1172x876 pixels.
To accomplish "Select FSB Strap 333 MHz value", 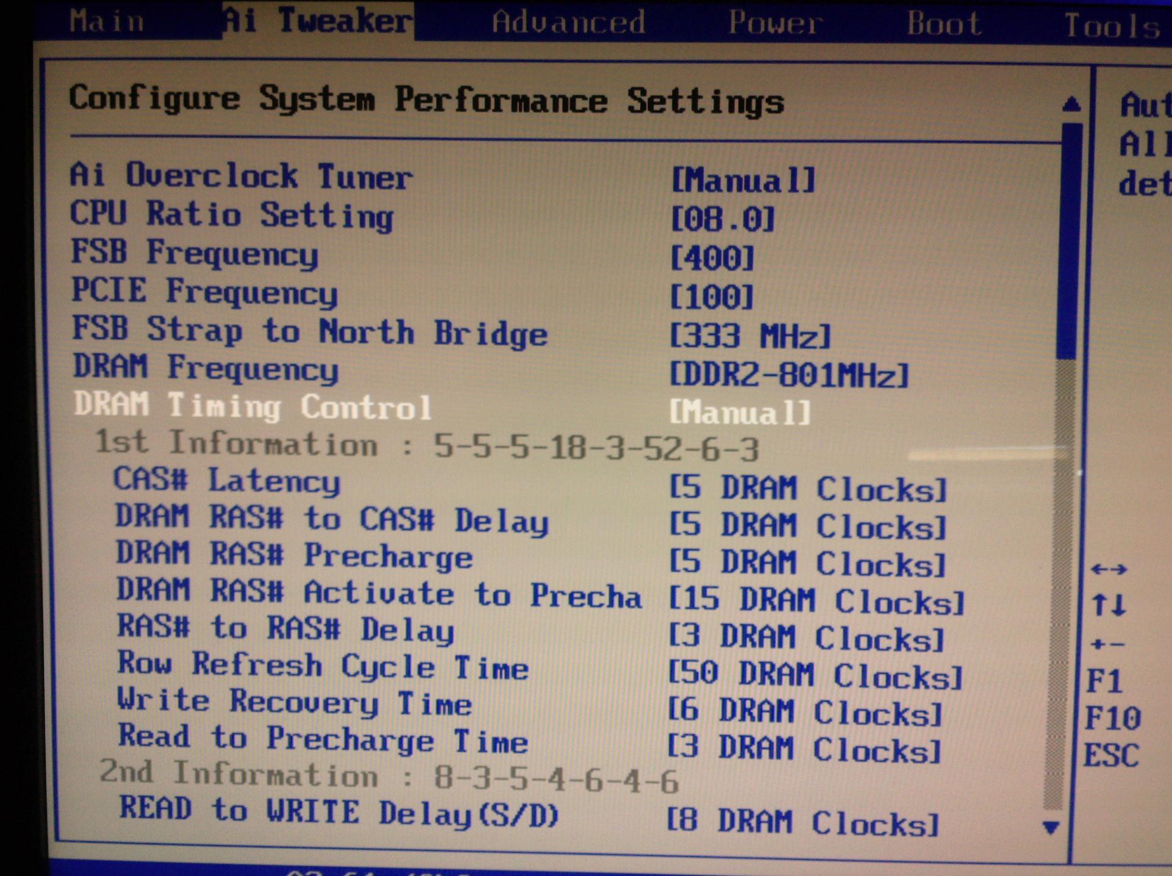I will click(x=749, y=336).
